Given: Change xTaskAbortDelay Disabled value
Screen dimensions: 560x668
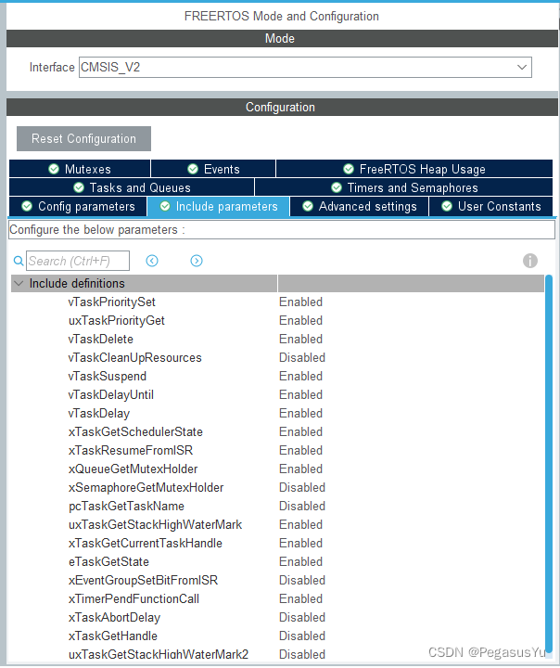Looking at the screenshot, I should (302, 617).
